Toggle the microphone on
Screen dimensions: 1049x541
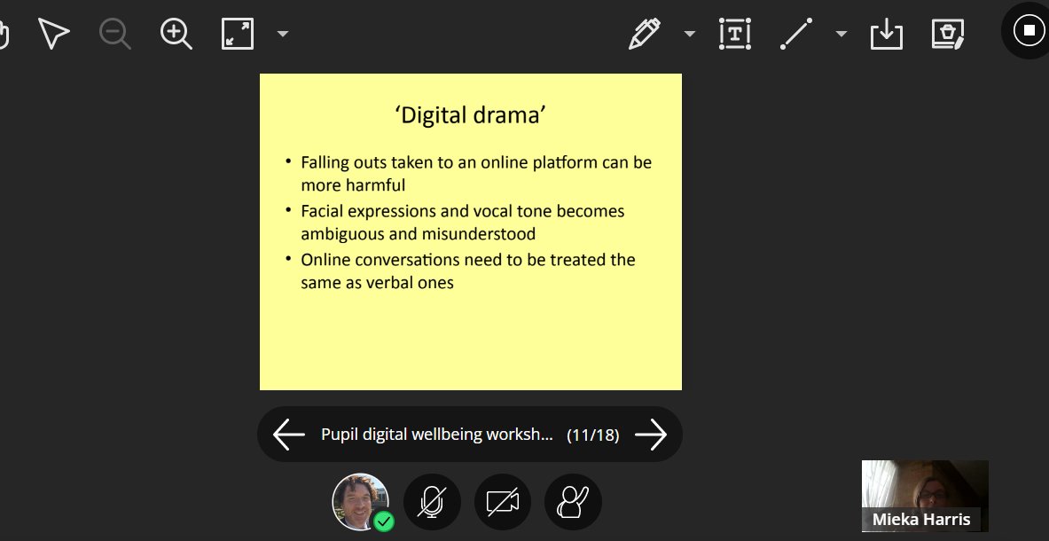click(x=432, y=502)
